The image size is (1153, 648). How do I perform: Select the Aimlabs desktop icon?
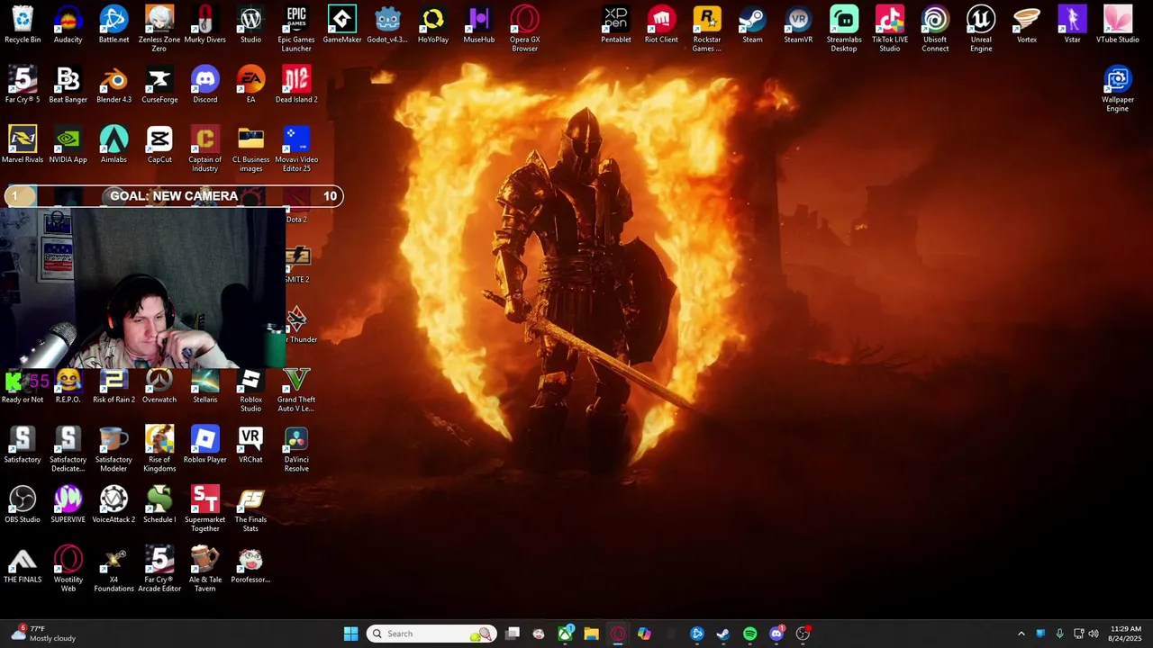pos(113,145)
